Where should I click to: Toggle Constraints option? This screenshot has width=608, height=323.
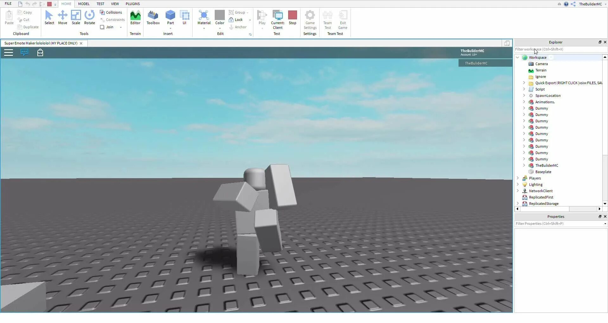pyautogui.click(x=112, y=20)
